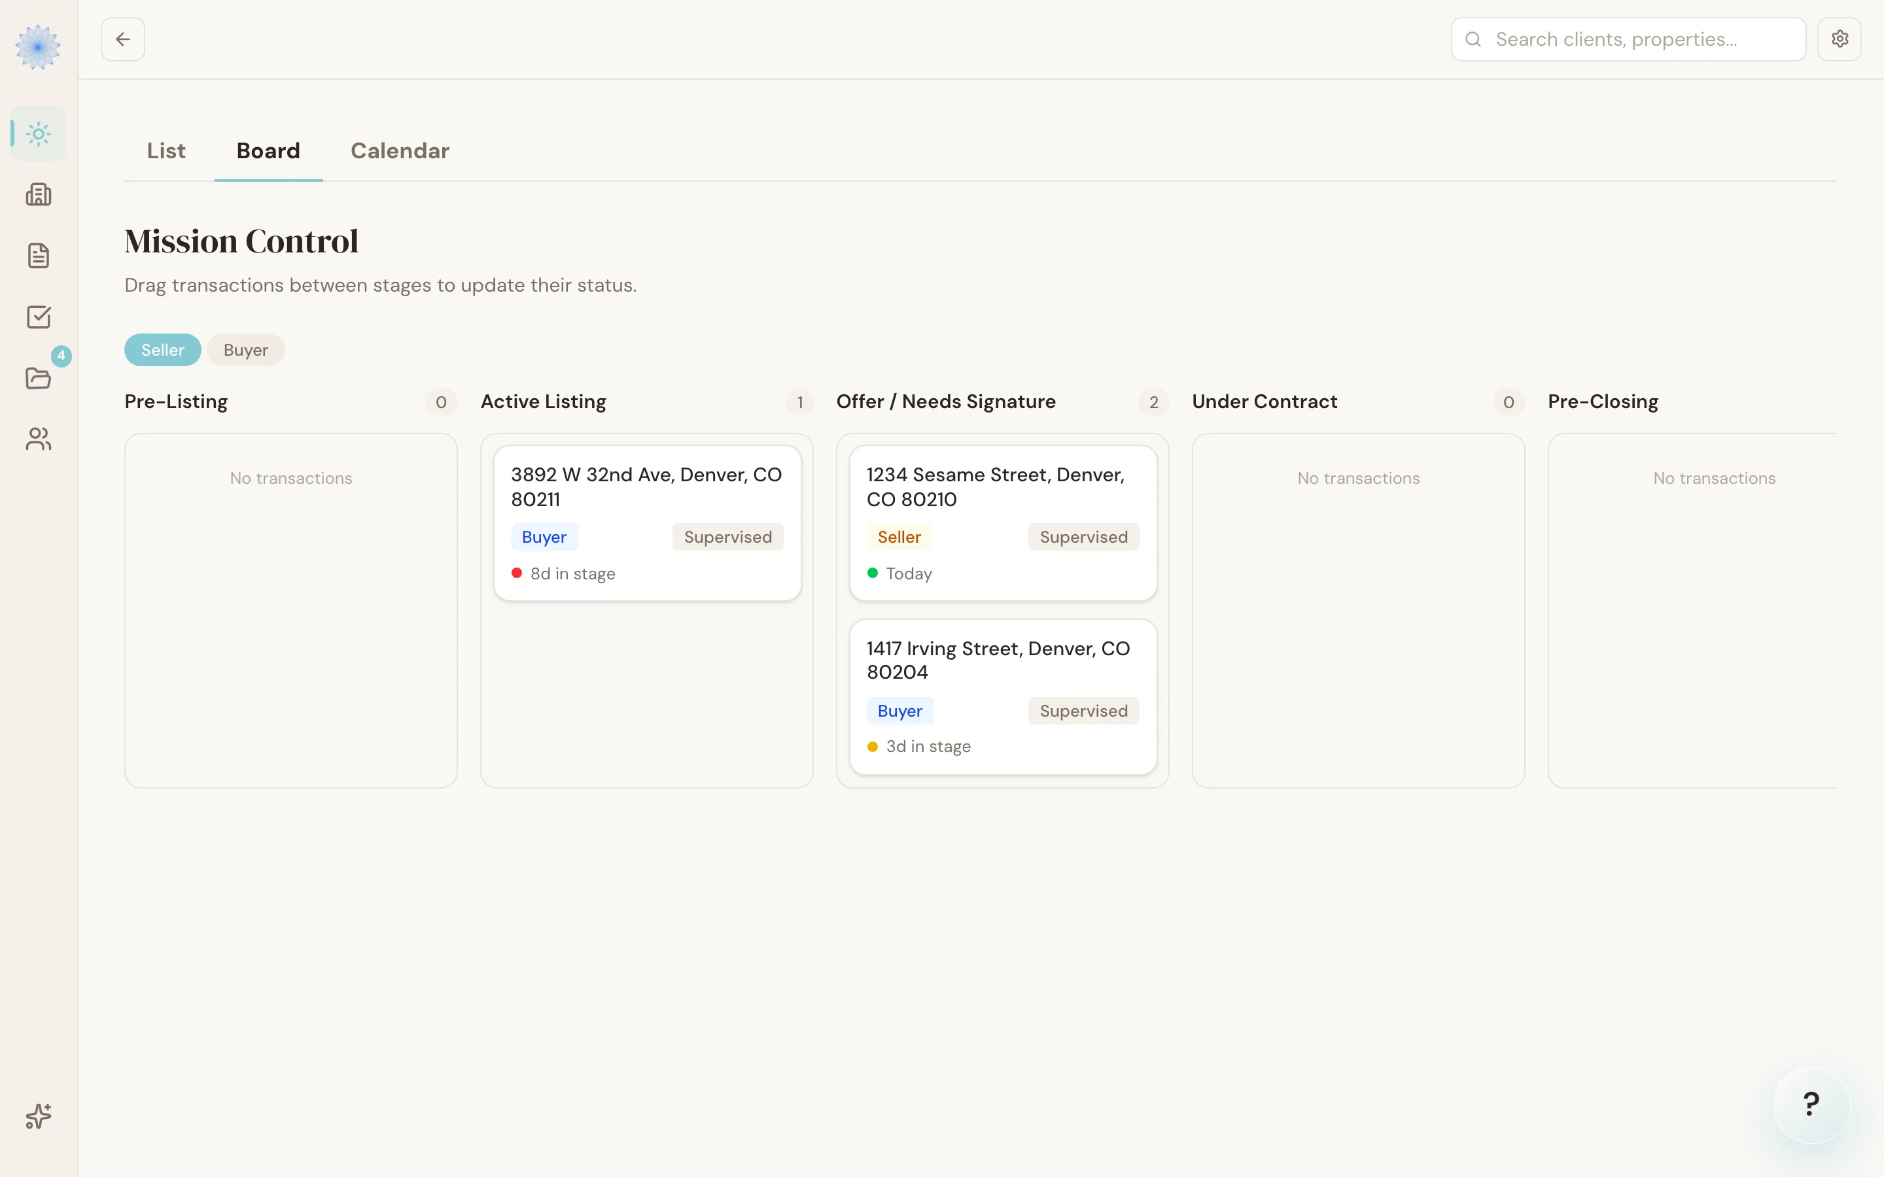
Task: Click the 8d in stage label
Action: (x=573, y=573)
